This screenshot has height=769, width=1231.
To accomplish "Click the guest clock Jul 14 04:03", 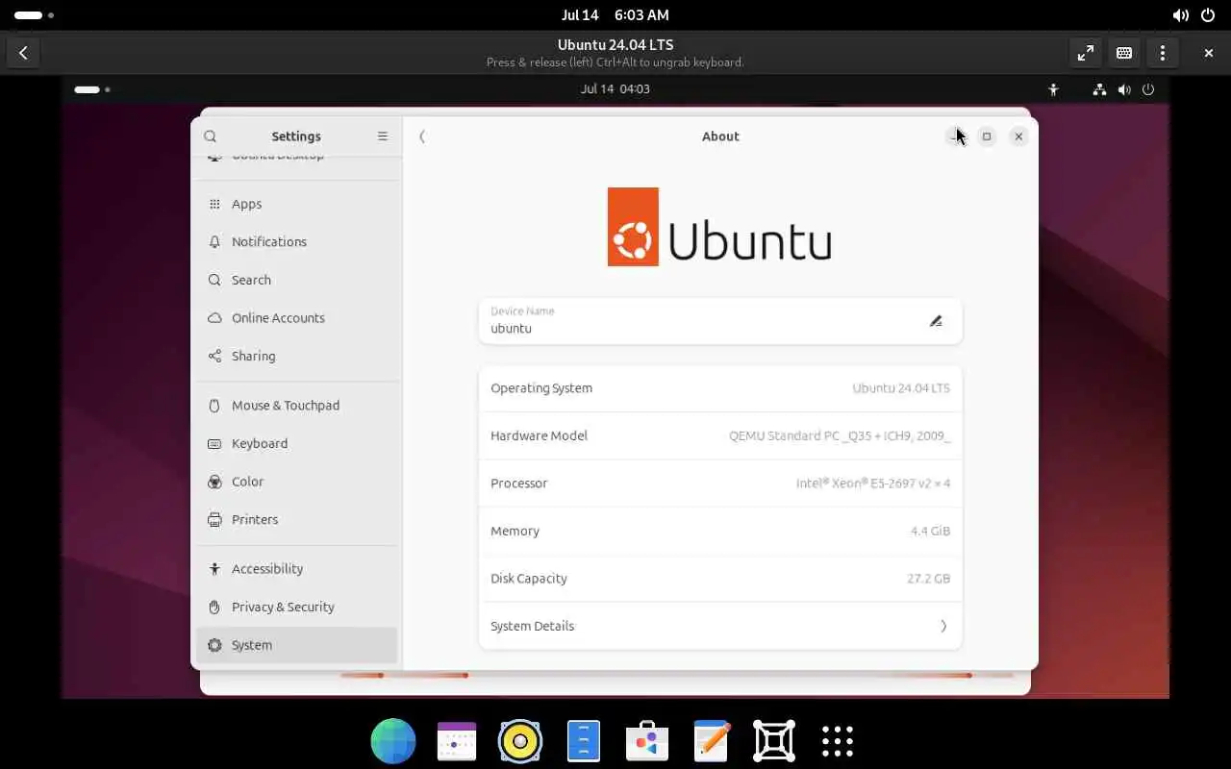I will coord(615,88).
